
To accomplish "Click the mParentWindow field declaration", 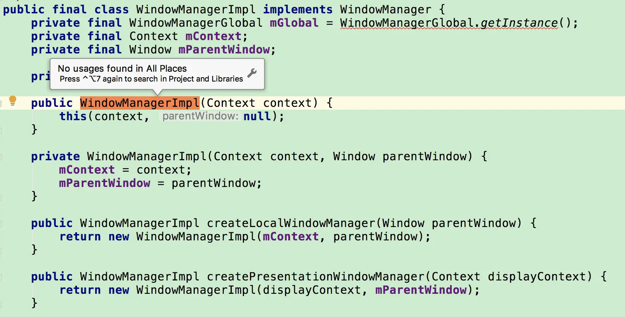I will (x=224, y=50).
